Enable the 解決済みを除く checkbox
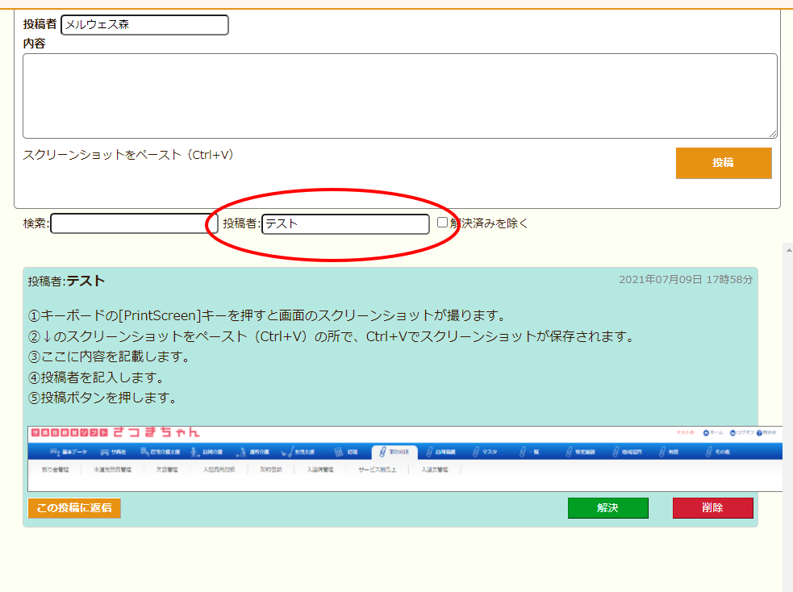 (442, 223)
